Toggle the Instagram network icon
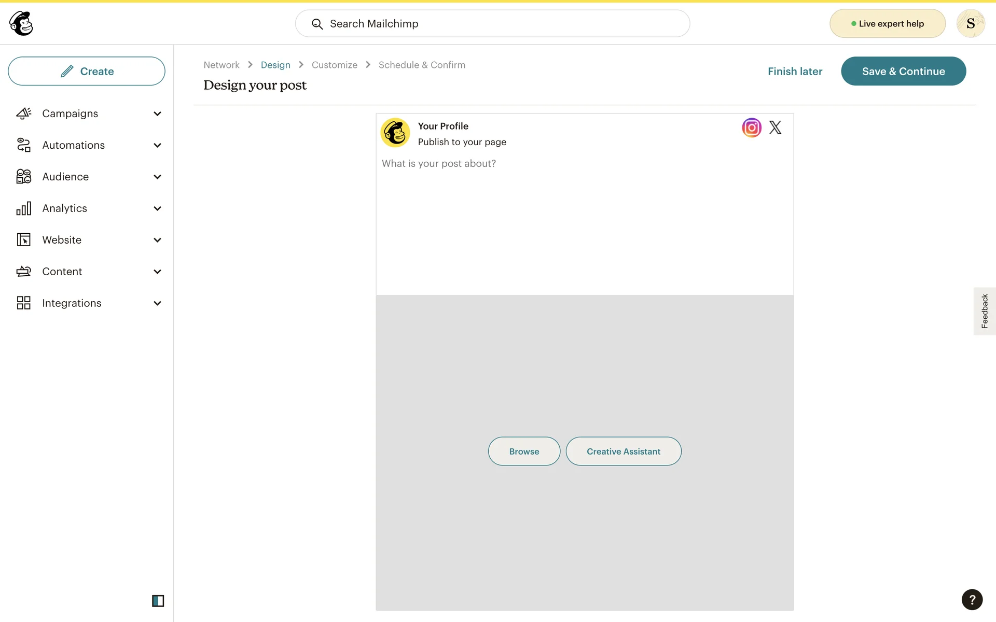 751,128
